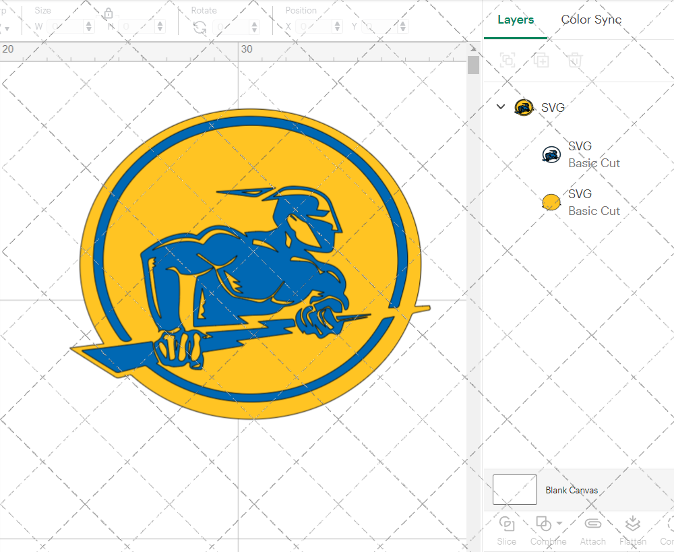Click the Duplicate layer icon

click(x=541, y=60)
